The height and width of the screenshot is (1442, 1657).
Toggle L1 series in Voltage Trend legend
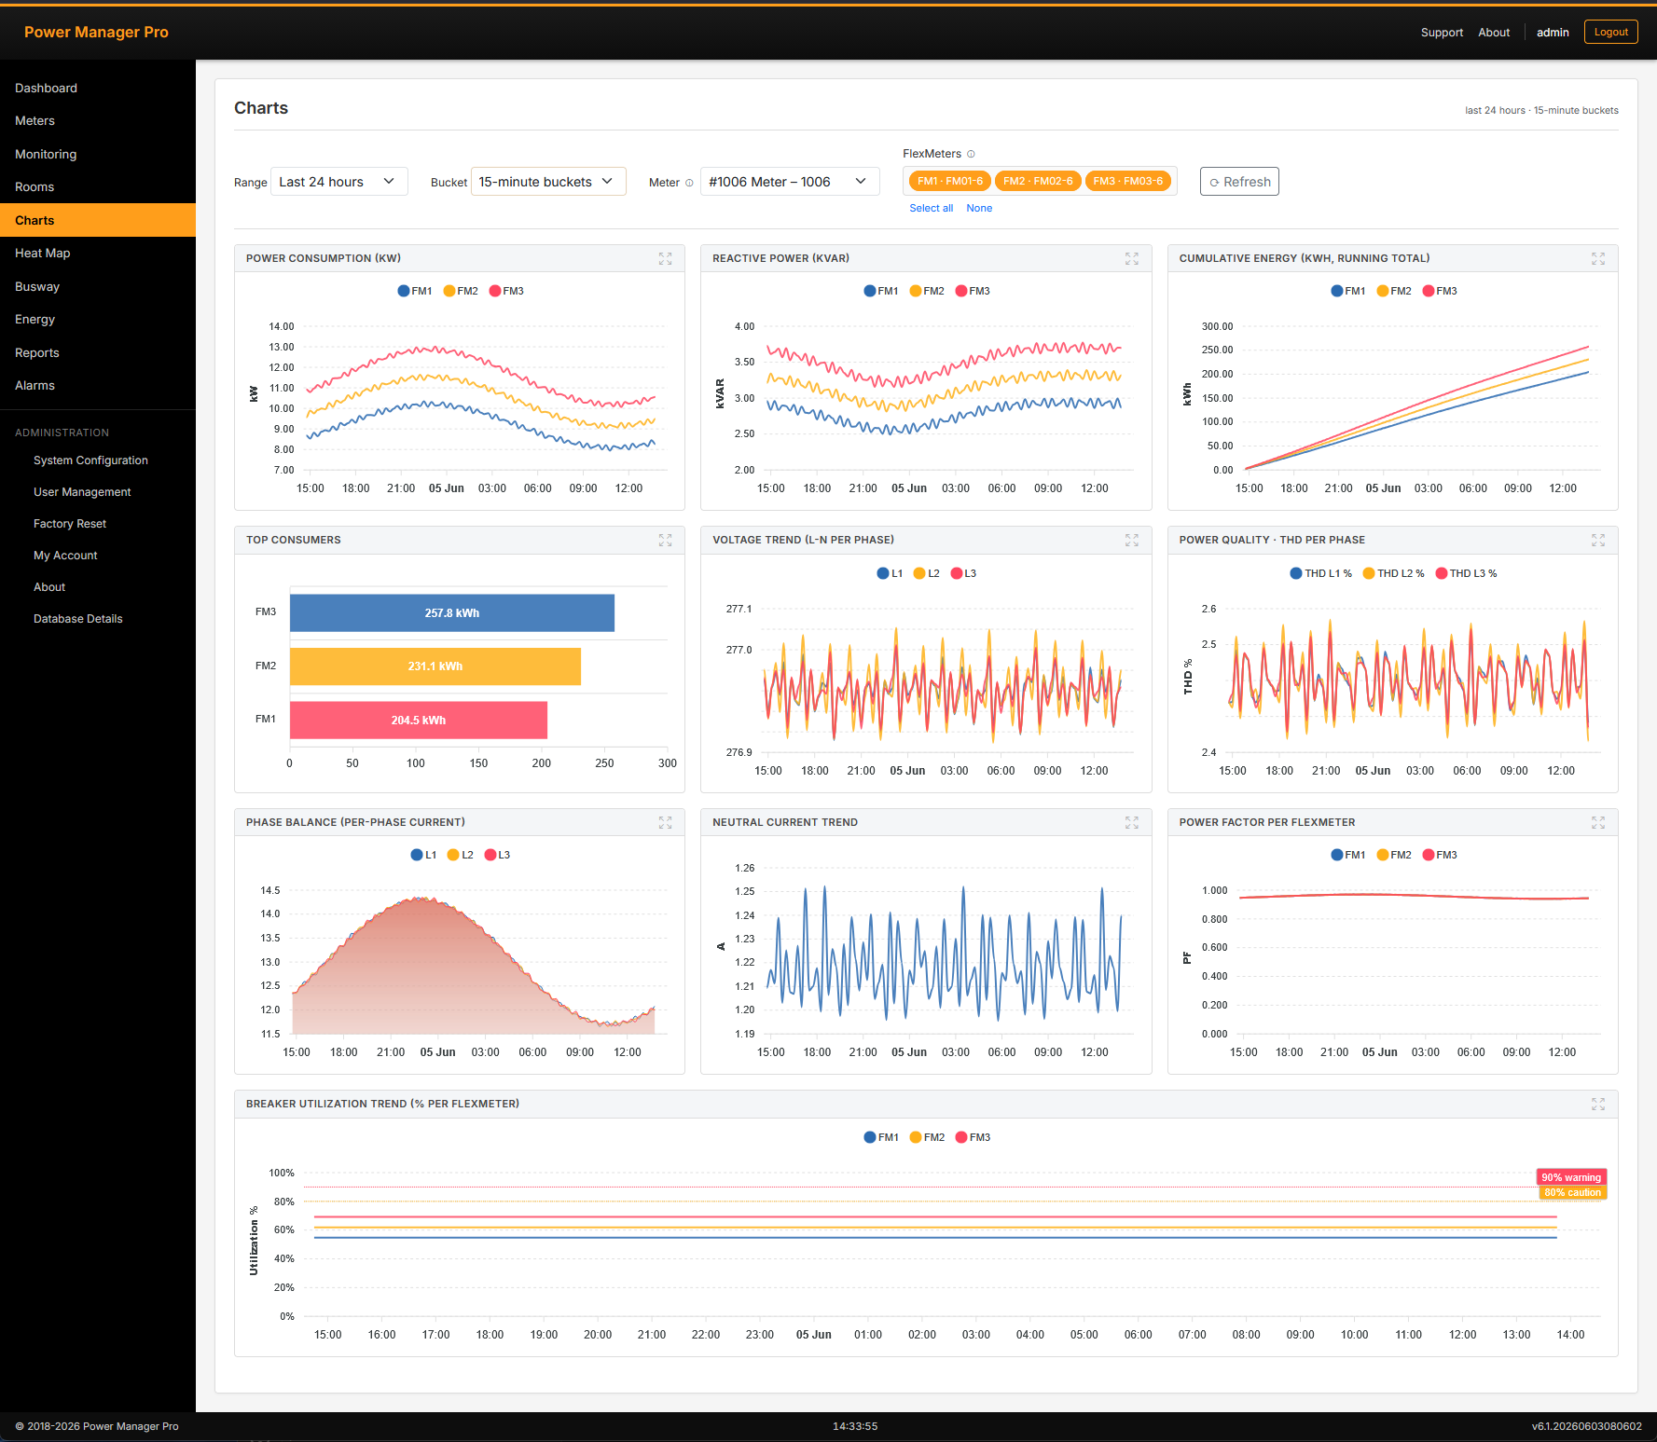click(890, 573)
